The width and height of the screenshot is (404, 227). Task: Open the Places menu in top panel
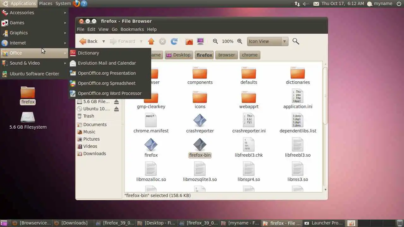pos(46,3)
